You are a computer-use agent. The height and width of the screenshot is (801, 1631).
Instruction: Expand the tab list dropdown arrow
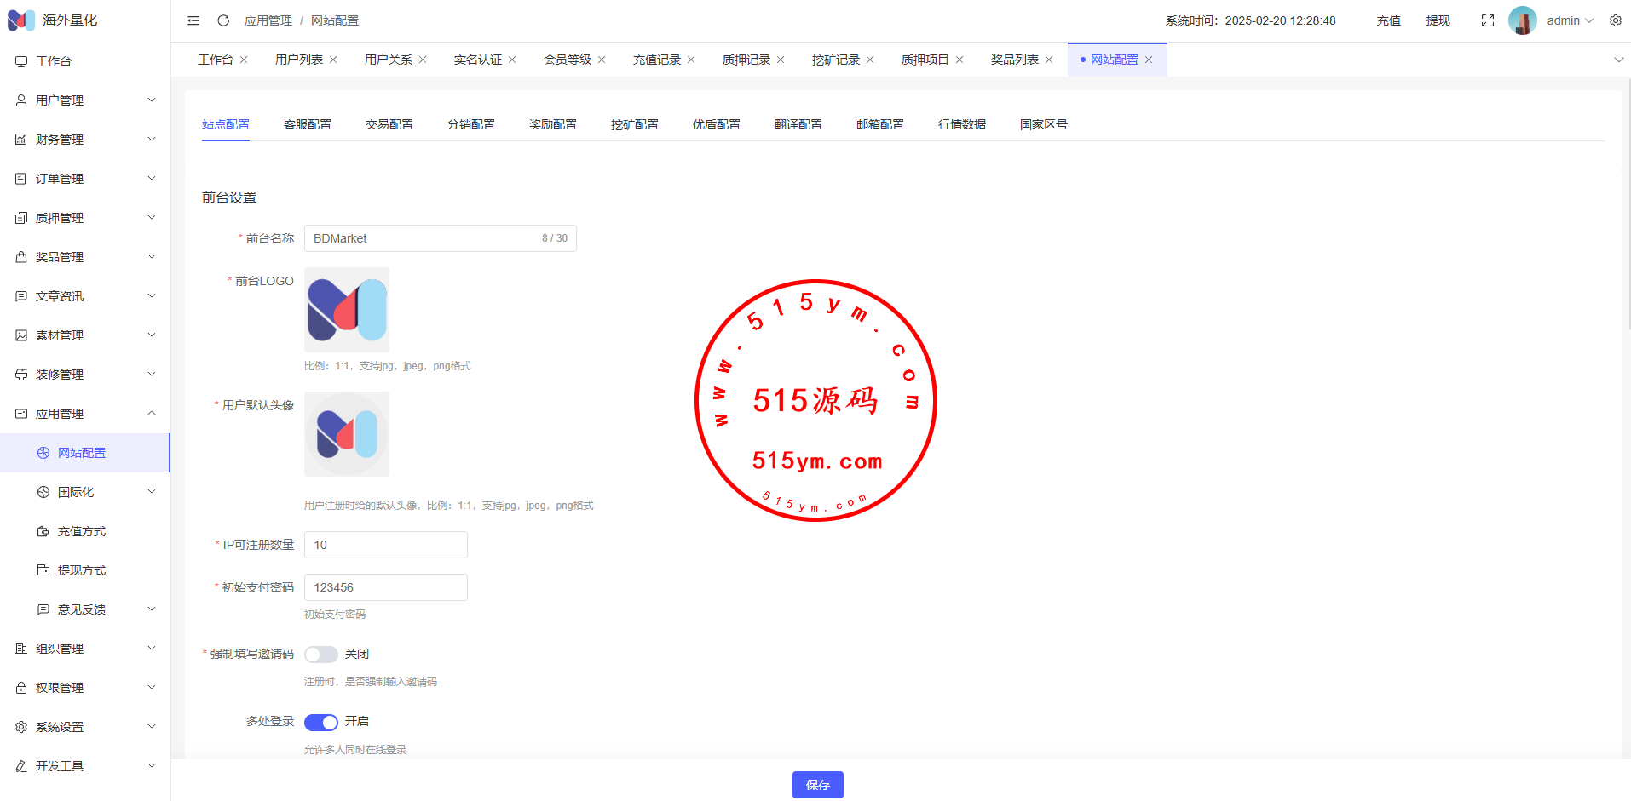click(1618, 60)
